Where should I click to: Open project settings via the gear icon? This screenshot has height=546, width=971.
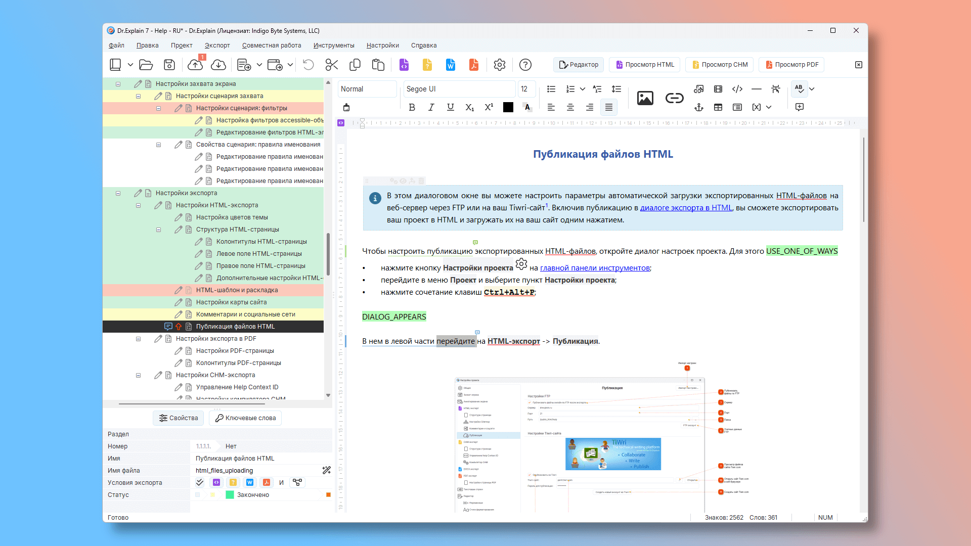500,65
